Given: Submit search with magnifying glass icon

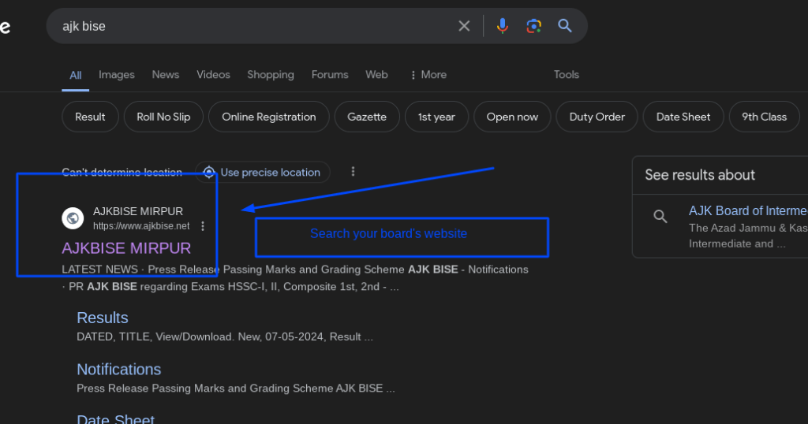Looking at the screenshot, I should [565, 26].
